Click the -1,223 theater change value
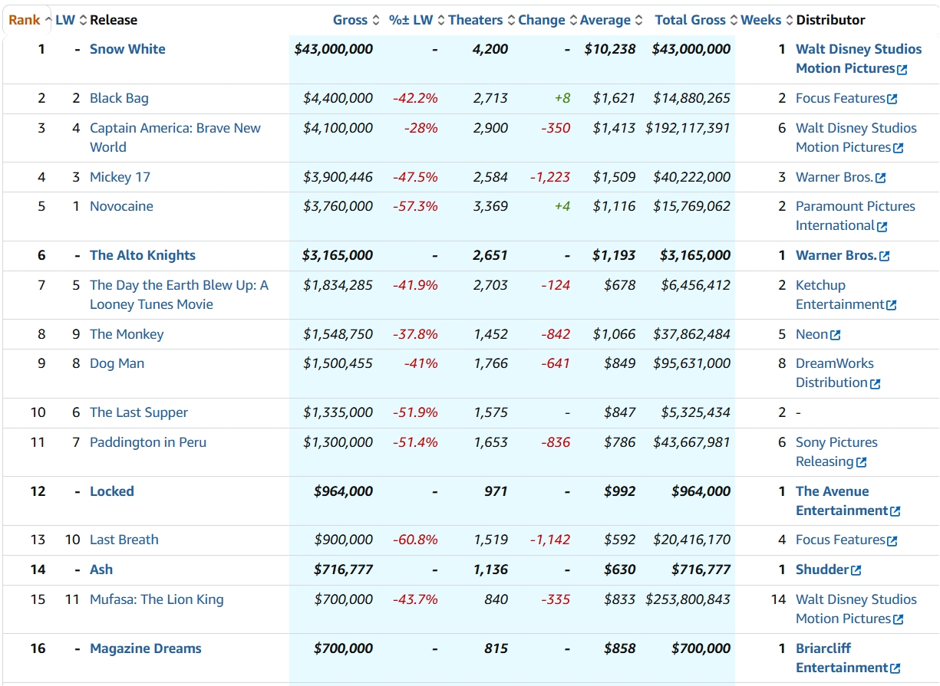This screenshot has width=940, height=686. pos(550,177)
